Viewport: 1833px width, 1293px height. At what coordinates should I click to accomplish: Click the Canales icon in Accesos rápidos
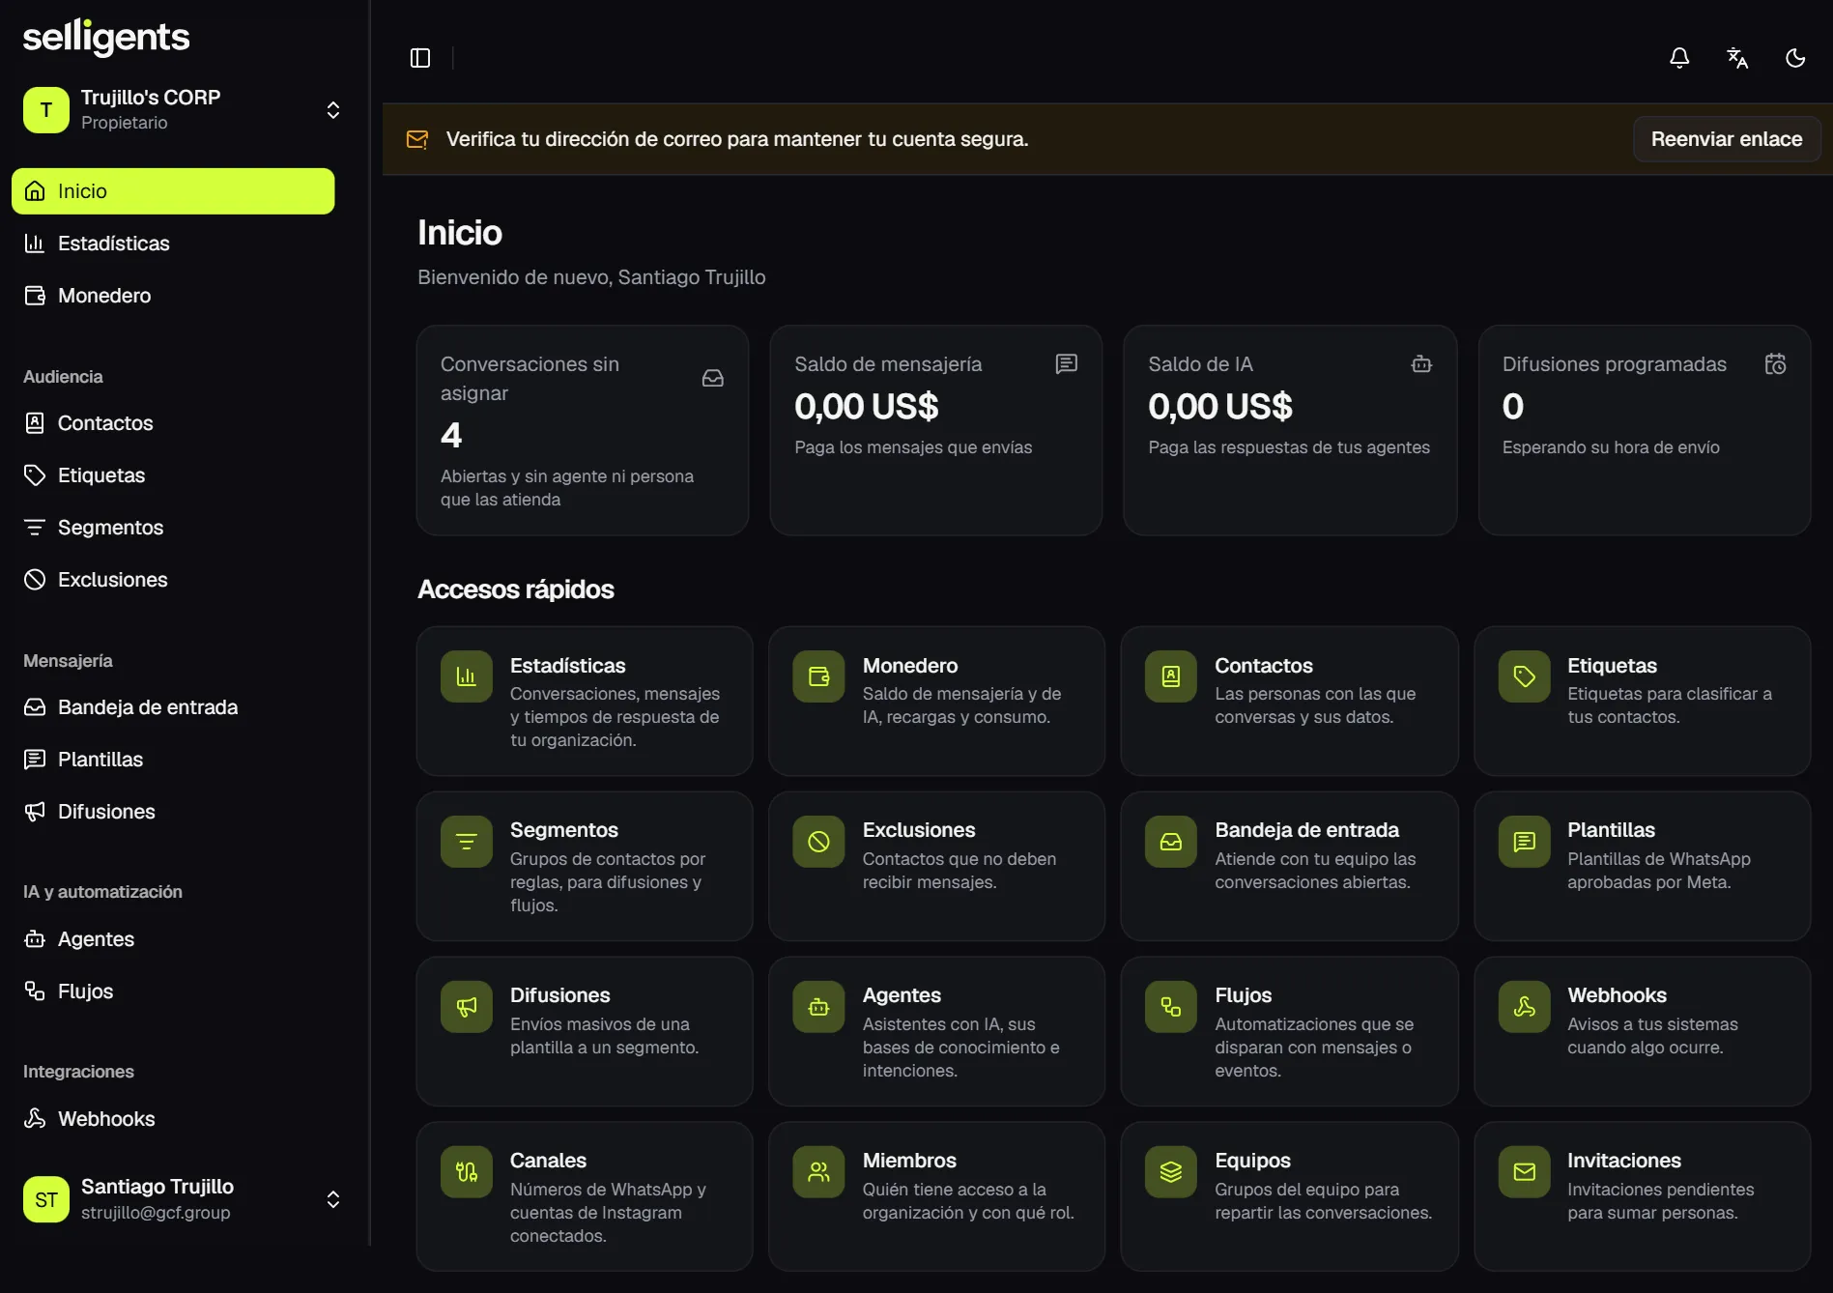(467, 1172)
